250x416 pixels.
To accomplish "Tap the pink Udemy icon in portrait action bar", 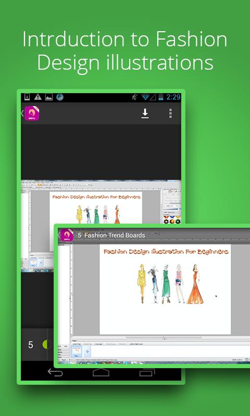I will tap(32, 113).
